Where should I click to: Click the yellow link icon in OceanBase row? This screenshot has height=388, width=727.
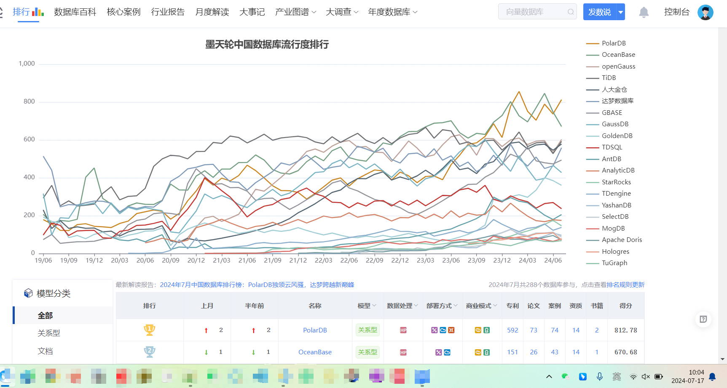coord(478,352)
